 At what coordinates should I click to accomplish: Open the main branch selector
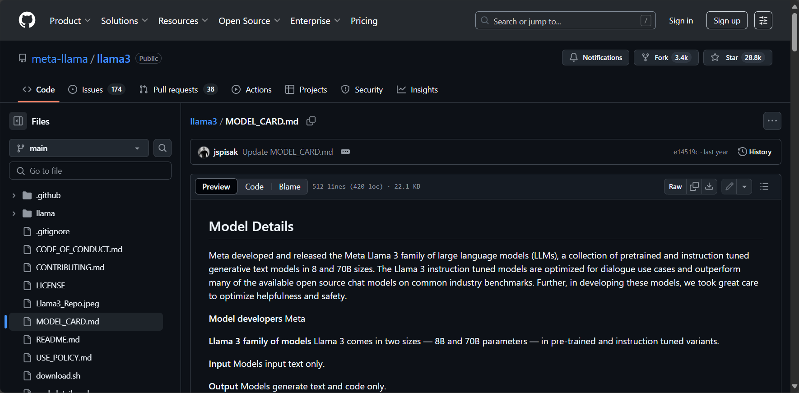click(x=79, y=148)
